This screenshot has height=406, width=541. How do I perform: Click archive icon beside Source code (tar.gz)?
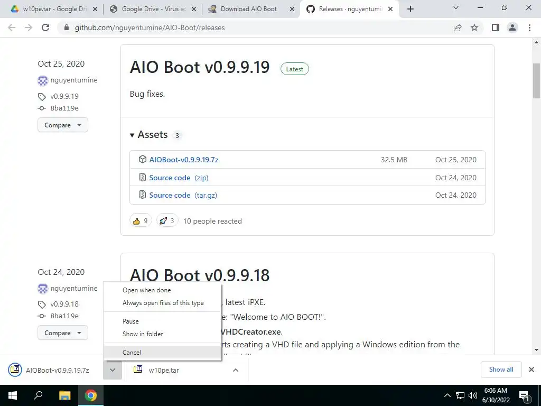[143, 195]
